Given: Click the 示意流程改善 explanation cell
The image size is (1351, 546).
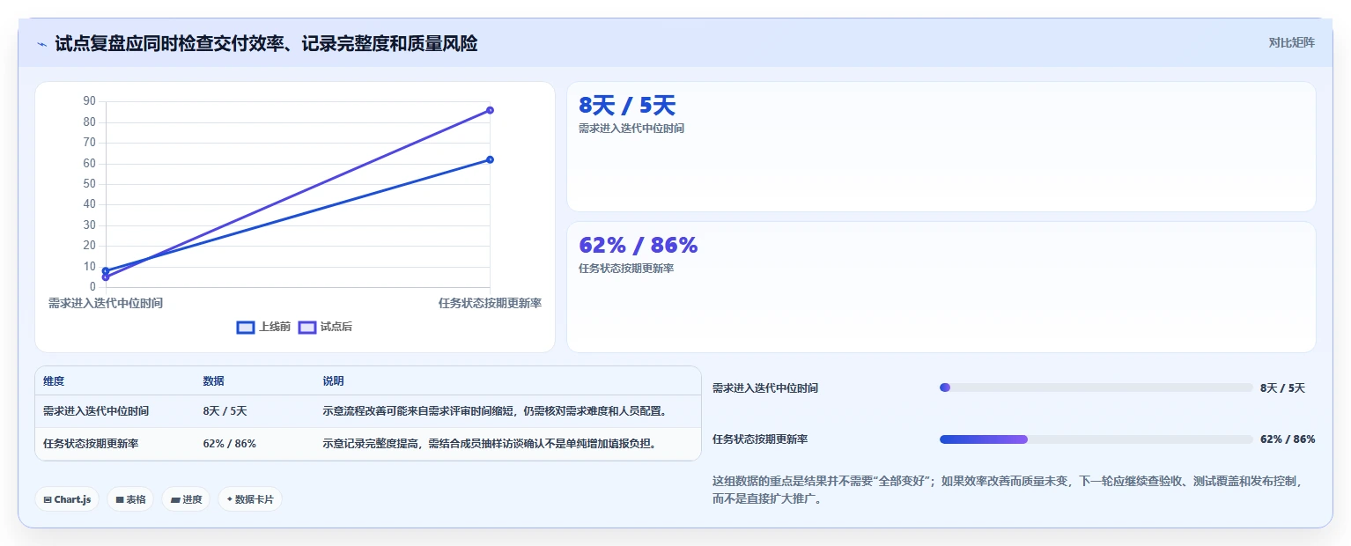Looking at the screenshot, I should point(496,411).
